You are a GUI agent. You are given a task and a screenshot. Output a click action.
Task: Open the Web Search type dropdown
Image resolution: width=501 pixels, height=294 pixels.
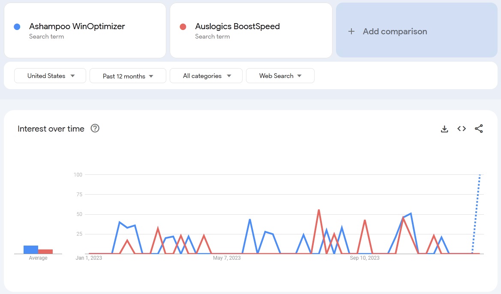click(x=280, y=76)
